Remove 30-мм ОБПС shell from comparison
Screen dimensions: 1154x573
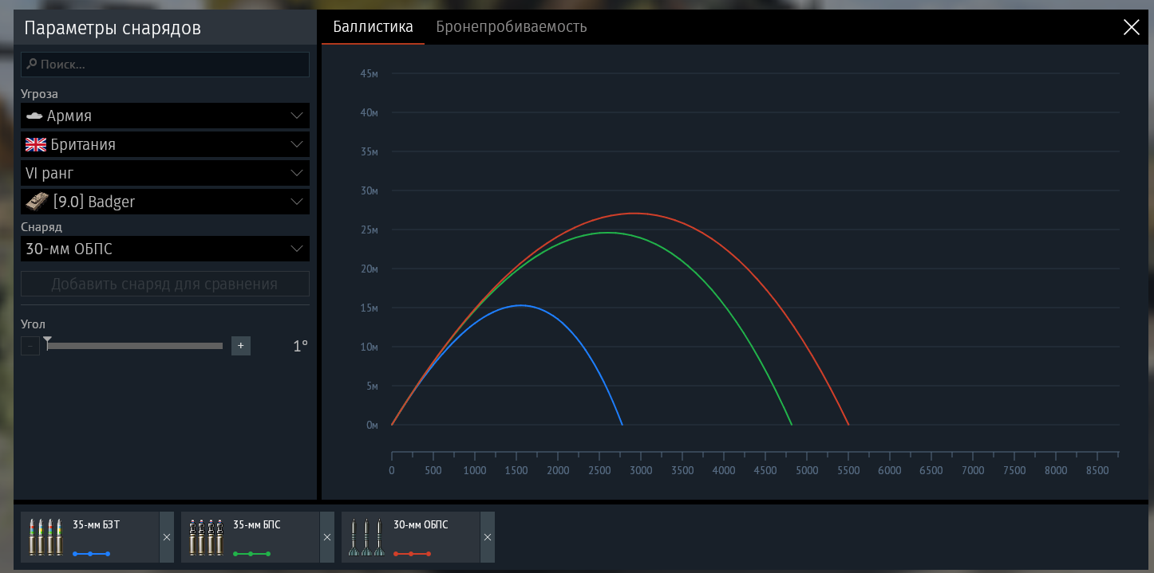coord(488,537)
